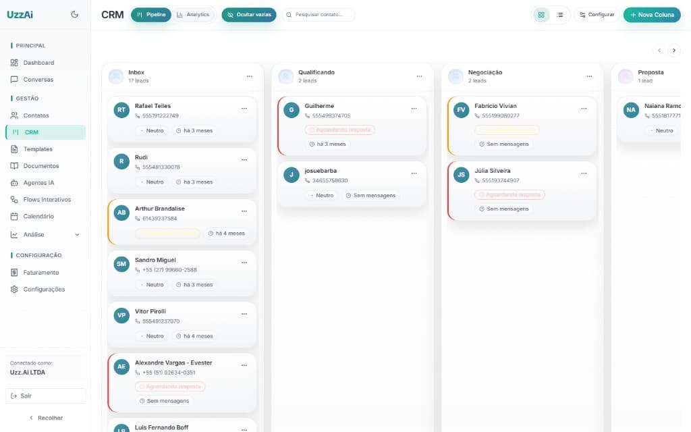Image resolution: width=691 pixels, height=432 pixels.
Task: Open the Luis Fernando Boff card
Action: point(182,426)
